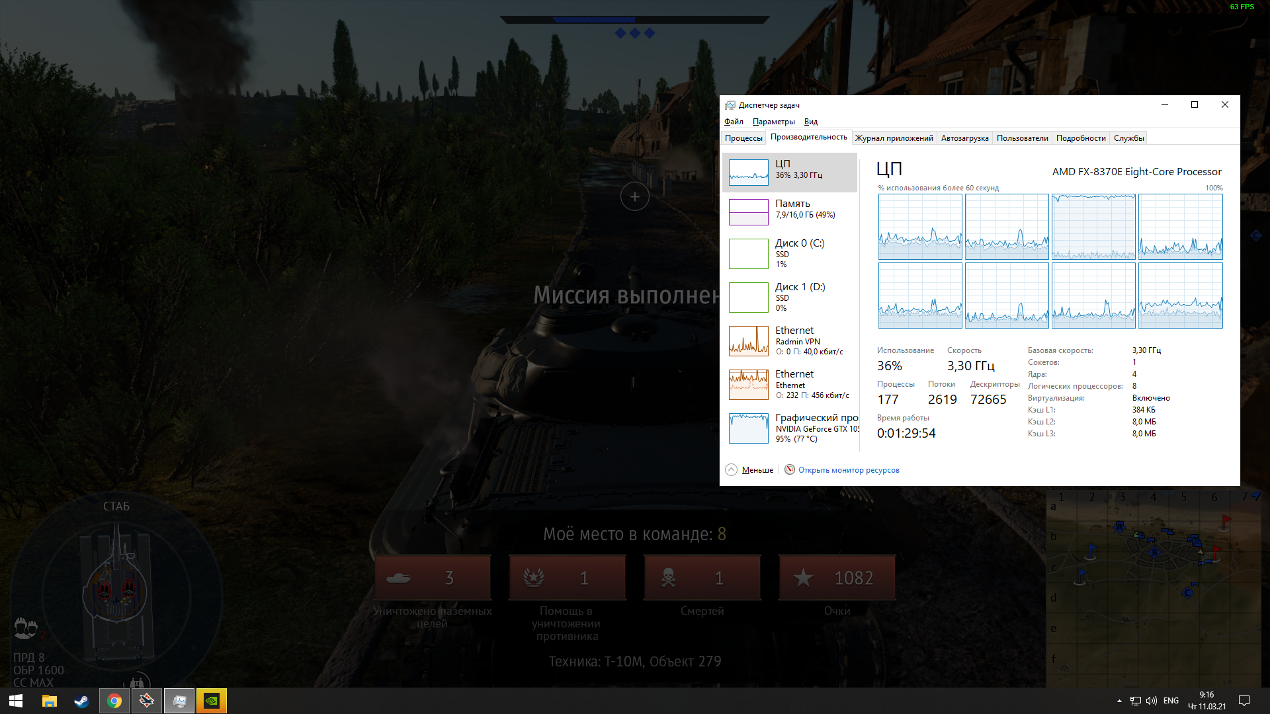Open the Файл menu in Task Manager

pos(734,122)
